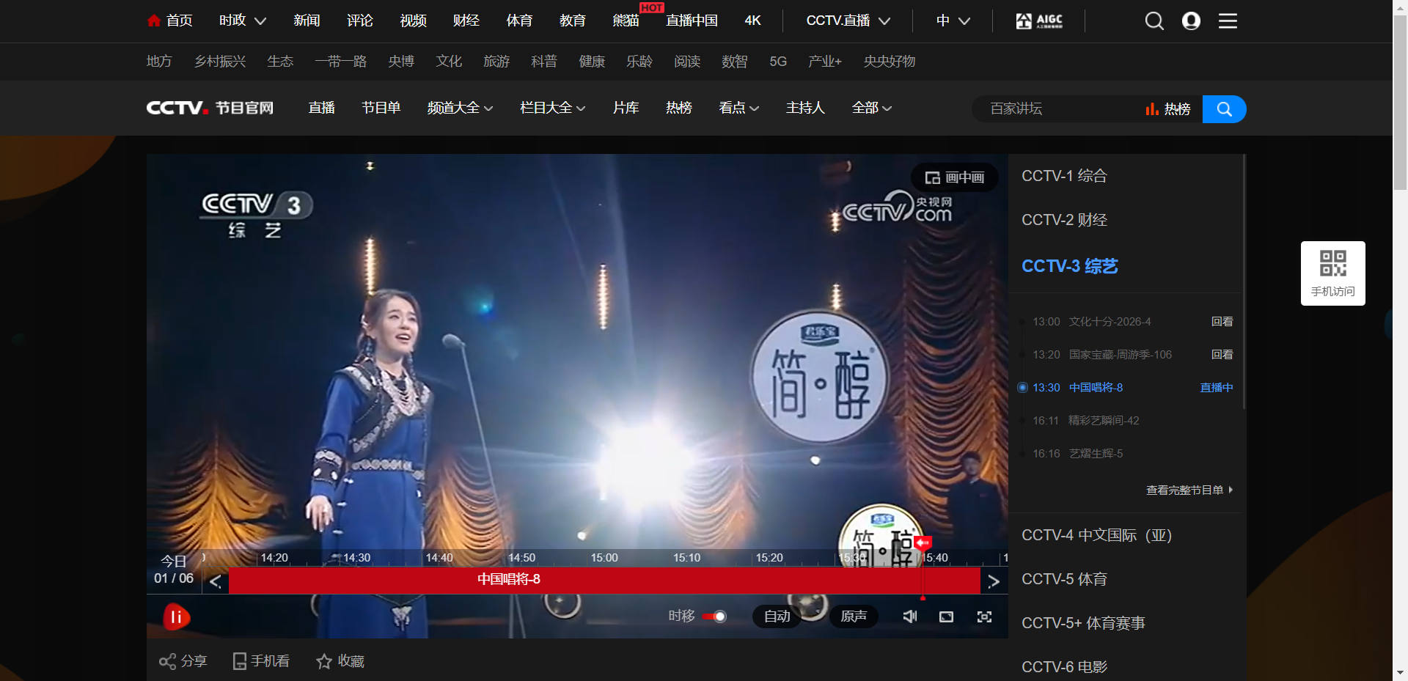Toggle the 原声 audio option
Viewport: 1408px width, 681px height.
853,616
